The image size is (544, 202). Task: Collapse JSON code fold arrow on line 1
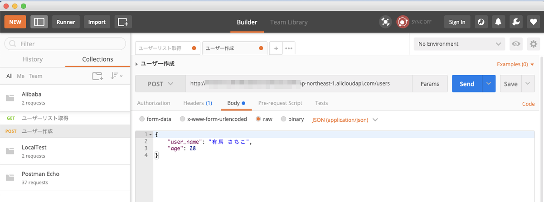point(151,135)
